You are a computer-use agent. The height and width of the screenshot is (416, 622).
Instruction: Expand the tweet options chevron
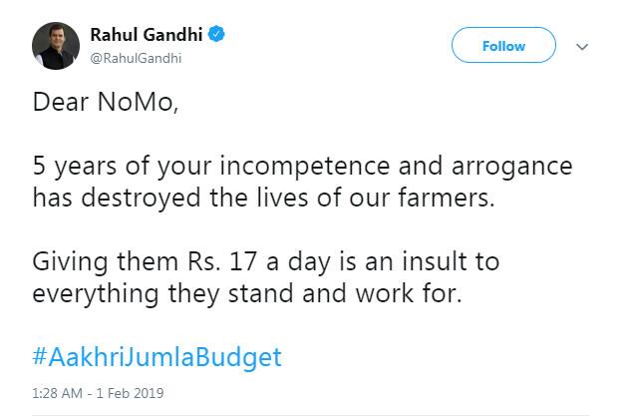(x=582, y=47)
